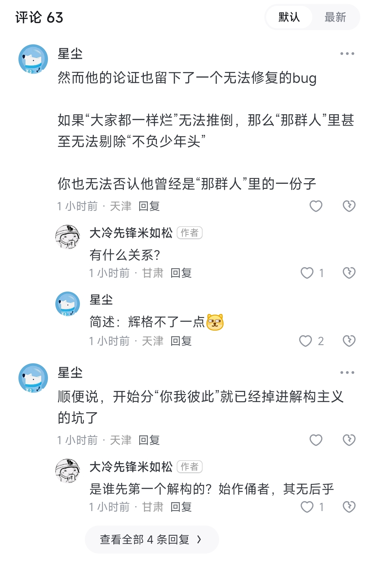Like 星尘's first comment about the bug
The image size is (375, 564).
coord(316,206)
